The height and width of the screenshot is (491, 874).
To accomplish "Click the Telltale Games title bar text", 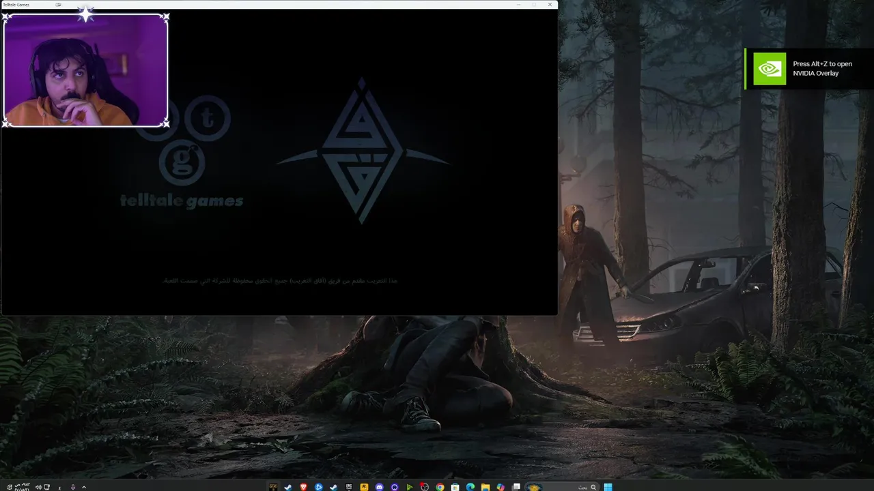I will point(16,5).
